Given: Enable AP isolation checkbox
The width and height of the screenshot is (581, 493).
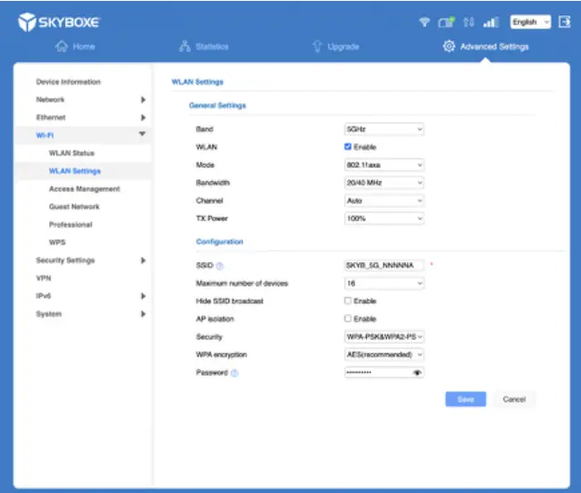Looking at the screenshot, I should coord(349,319).
